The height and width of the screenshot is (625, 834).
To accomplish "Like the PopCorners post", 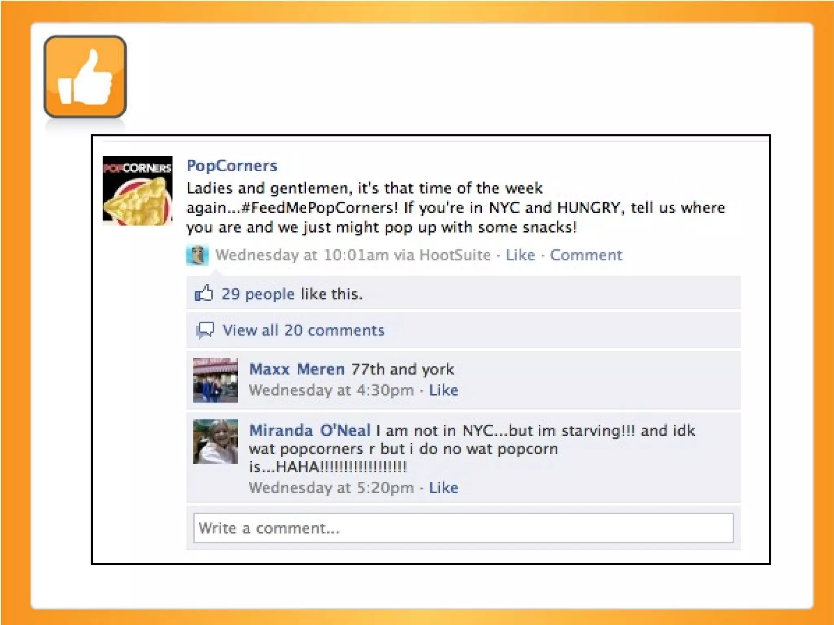I will [520, 255].
